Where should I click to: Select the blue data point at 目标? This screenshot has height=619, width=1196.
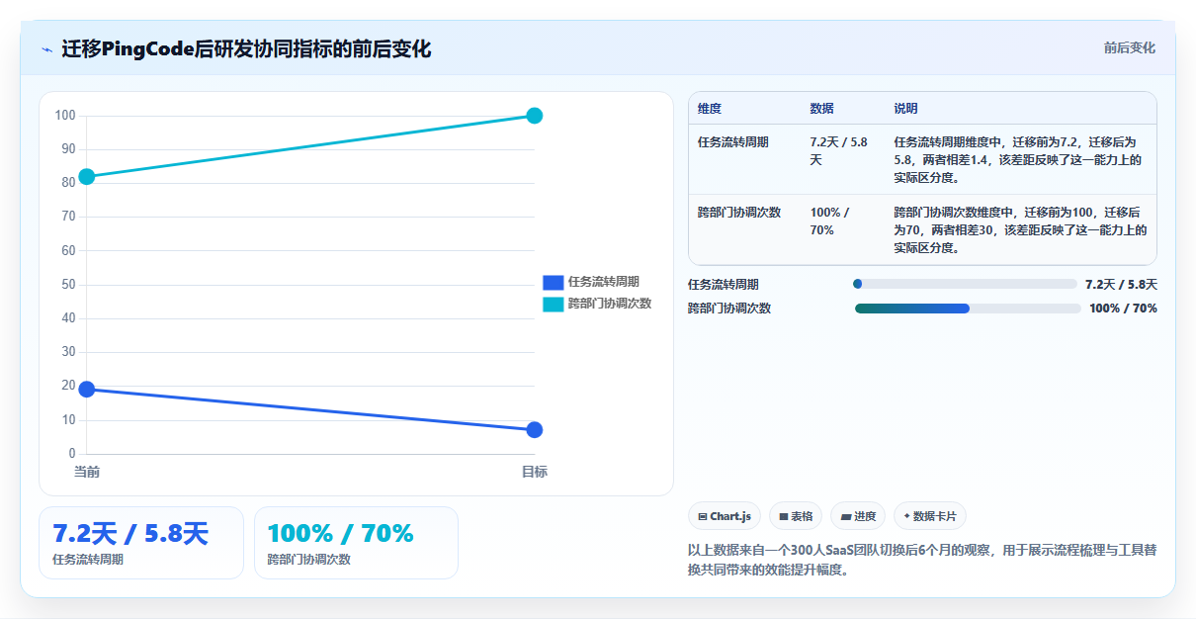pos(535,429)
